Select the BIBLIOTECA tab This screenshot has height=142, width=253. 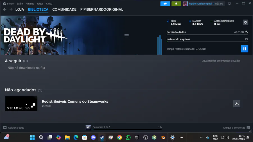click(x=38, y=9)
